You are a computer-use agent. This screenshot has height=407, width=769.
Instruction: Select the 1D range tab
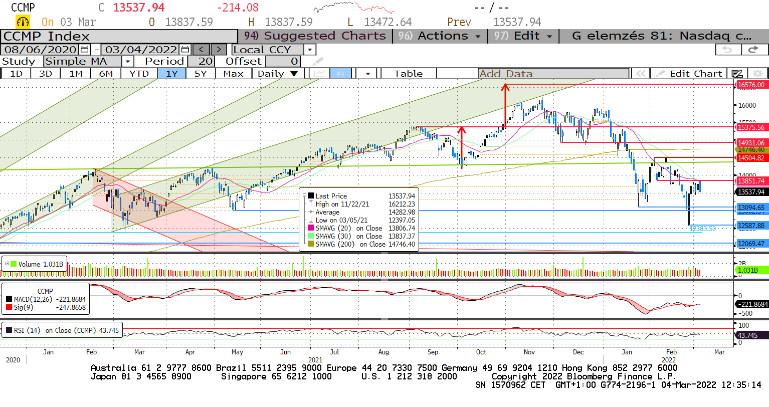click(16, 74)
